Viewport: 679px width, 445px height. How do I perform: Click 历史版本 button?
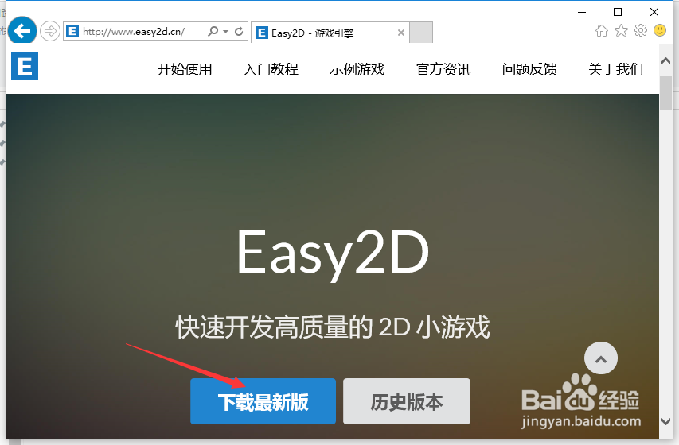pyautogui.click(x=407, y=401)
